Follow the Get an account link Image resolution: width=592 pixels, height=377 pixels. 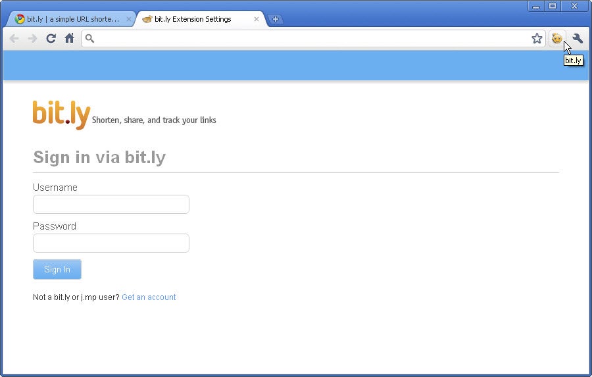(149, 297)
